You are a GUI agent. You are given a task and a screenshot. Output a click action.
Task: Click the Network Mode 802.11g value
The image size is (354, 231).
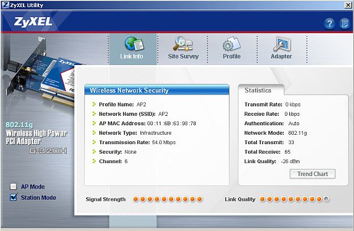tap(297, 133)
